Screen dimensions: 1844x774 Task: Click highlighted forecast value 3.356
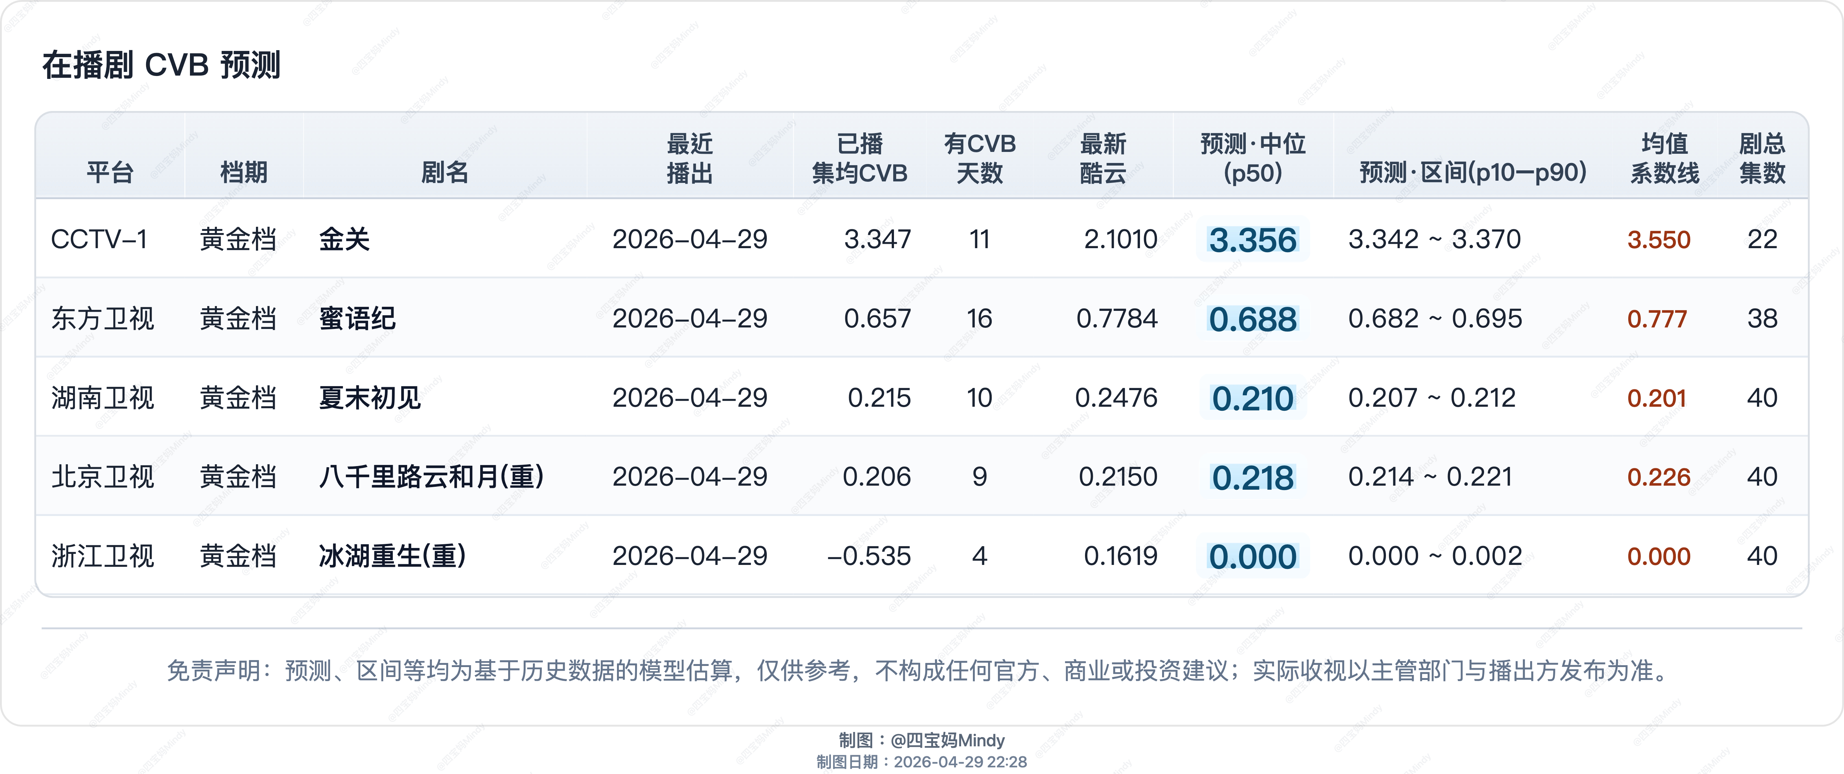point(1253,240)
